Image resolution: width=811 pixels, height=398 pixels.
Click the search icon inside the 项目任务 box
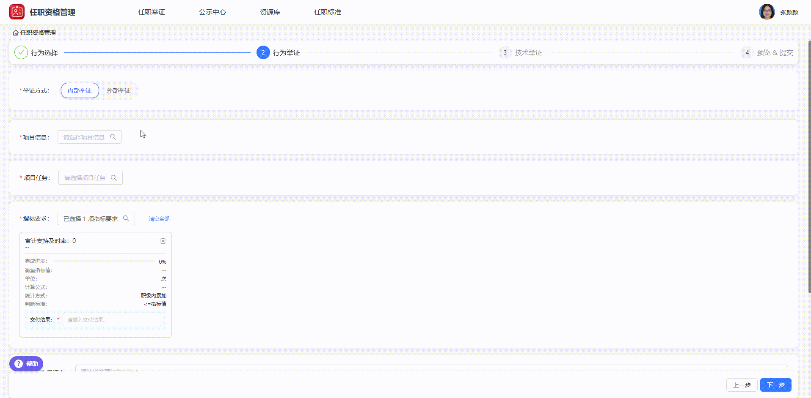(114, 177)
